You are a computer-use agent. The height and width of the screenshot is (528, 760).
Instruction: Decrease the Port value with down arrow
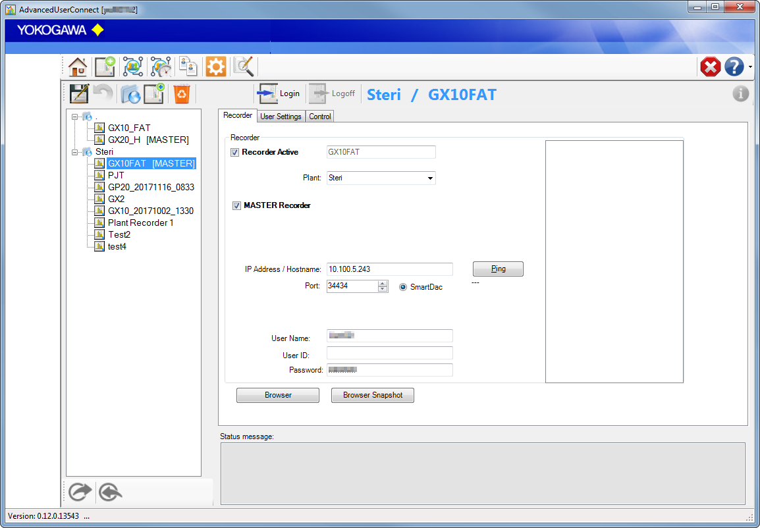pos(383,289)
